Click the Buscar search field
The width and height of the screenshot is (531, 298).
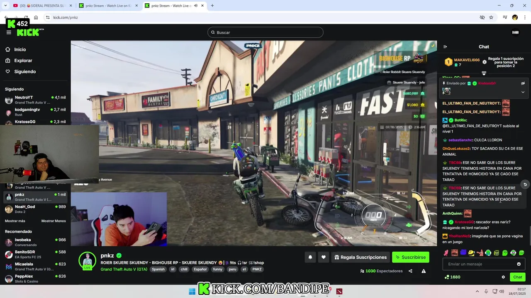click(x=265, y=32)
